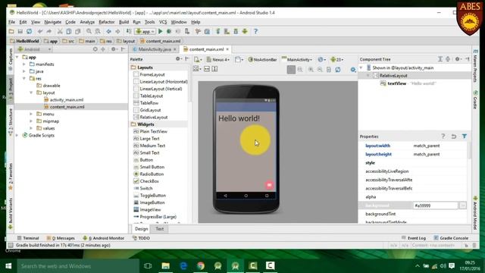Switch to the Design tab
485x273 pixels.
(x=142, y=229)
